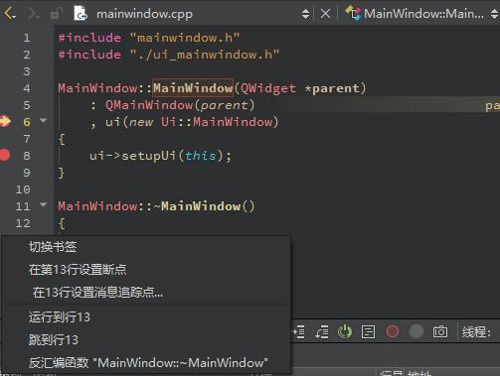Viewport: 500px width, 376px height.
Task: Click the red record debugger icon
Action: pyautogui.click(x=393, y=331)
